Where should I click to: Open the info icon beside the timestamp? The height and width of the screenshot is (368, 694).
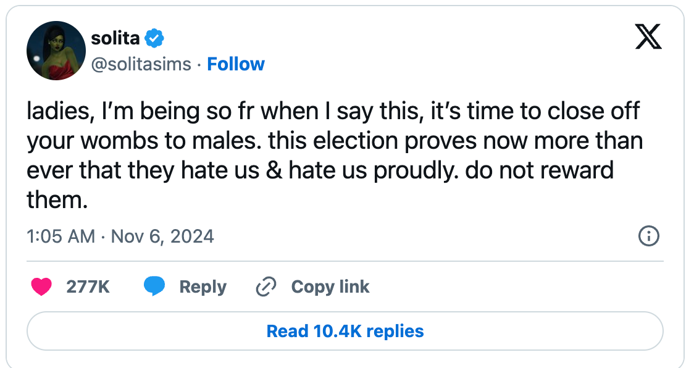pyautogui.click(x=648, y=236)
